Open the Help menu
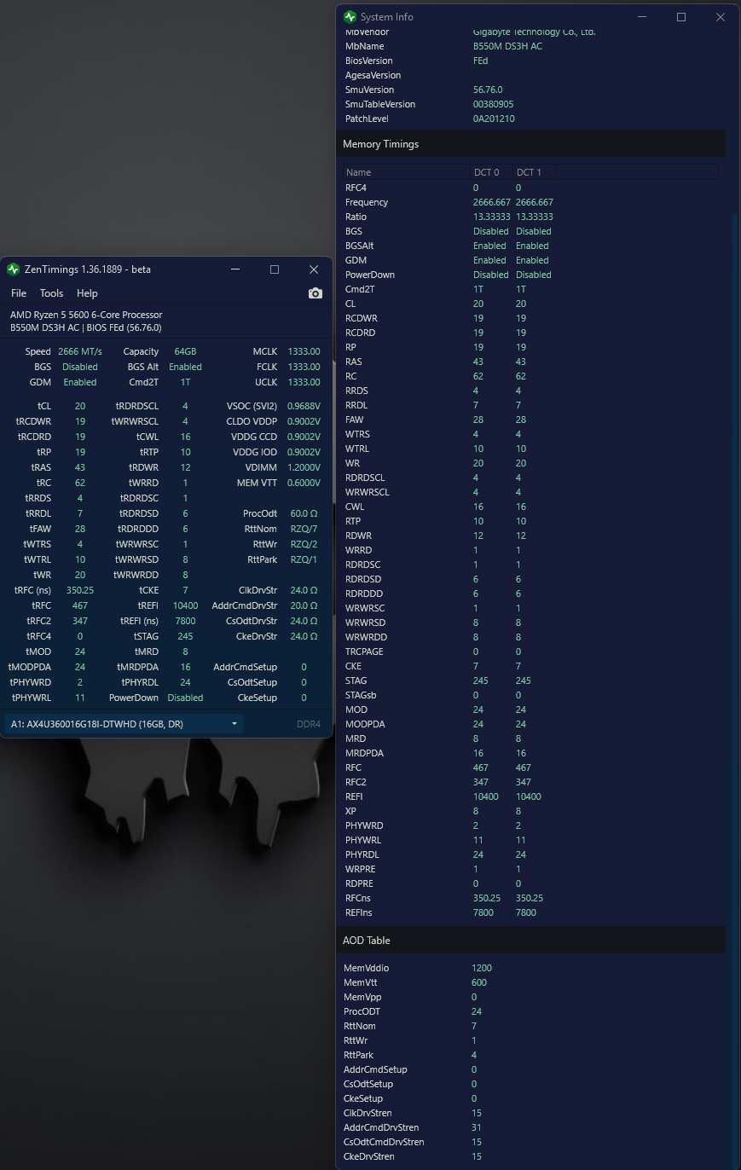Viewport: 741px width, 1170px height. click(87, 293)
